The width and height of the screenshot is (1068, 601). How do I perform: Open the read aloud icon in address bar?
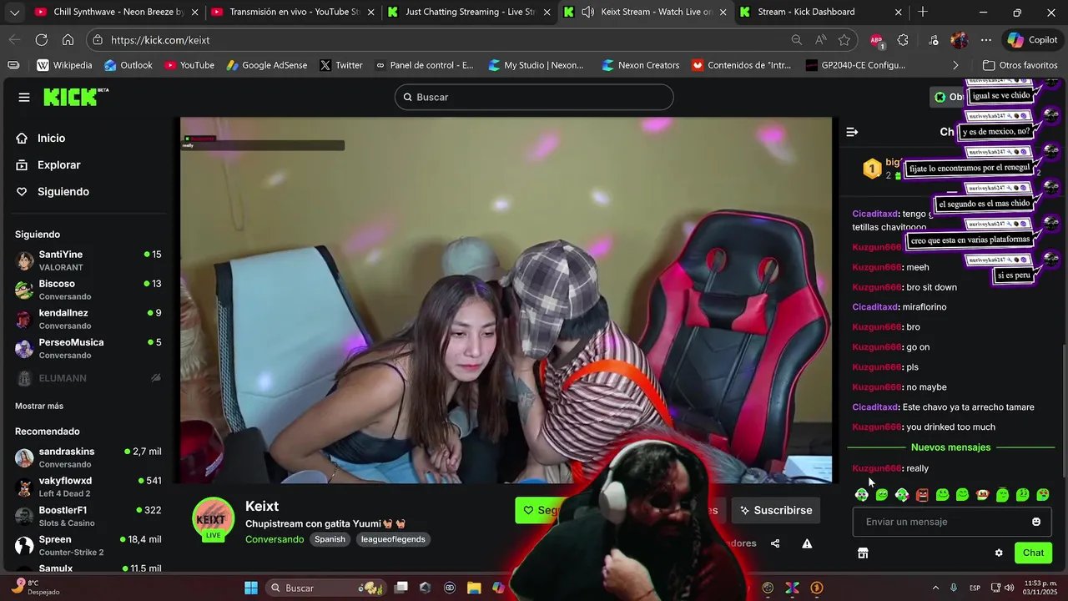(x=821, y=40)
